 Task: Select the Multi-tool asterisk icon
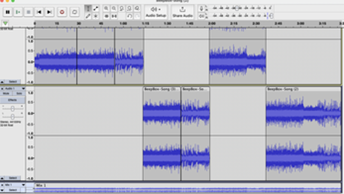pos(96,16)
